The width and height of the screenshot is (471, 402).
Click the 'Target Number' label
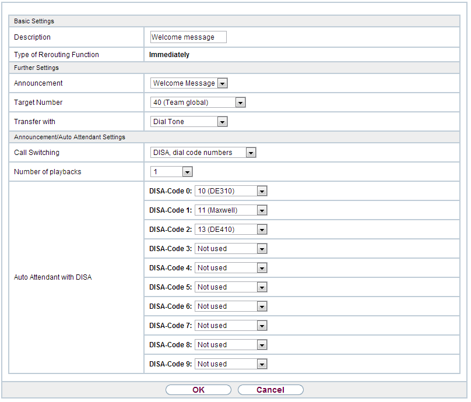(x=38, y=103)
